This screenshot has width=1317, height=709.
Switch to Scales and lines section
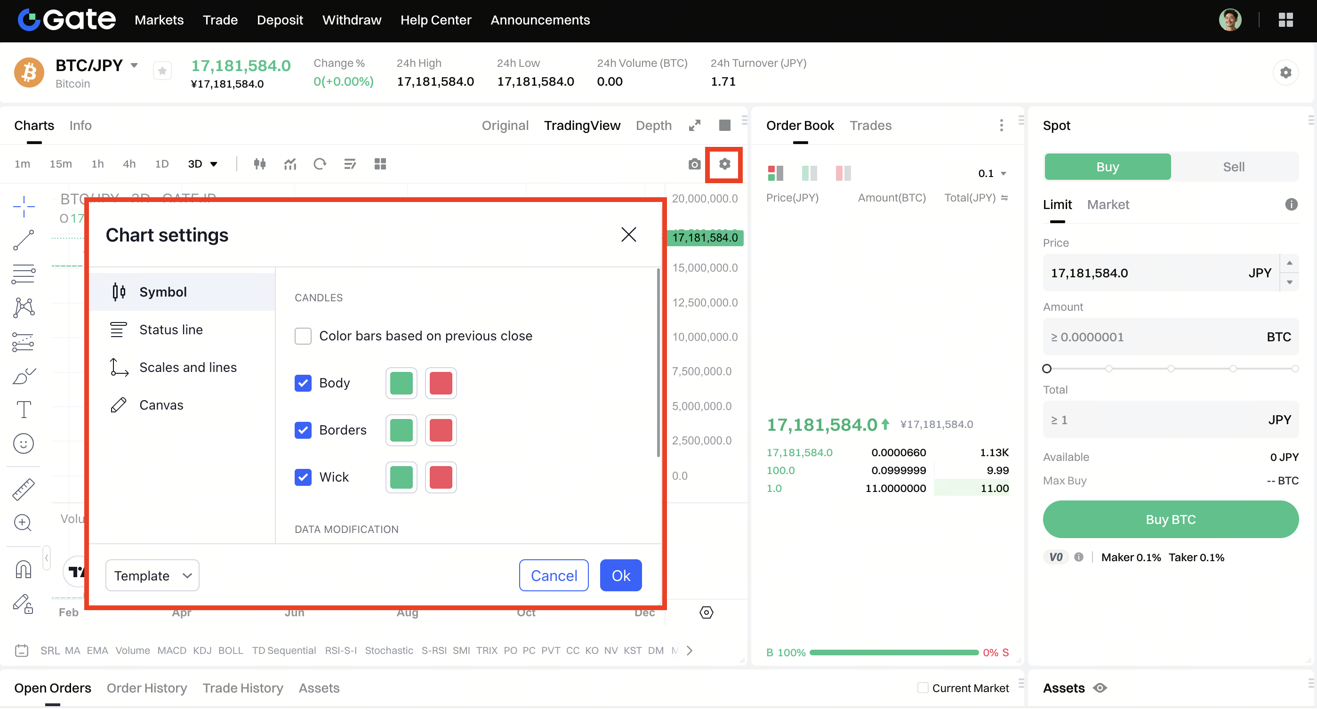[x=188, y=368]
